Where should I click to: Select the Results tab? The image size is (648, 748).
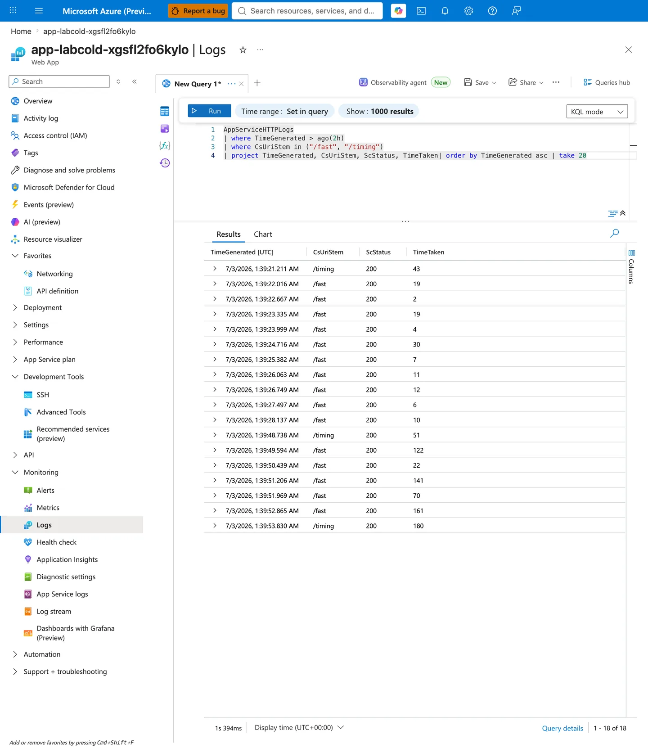point(229,234)
